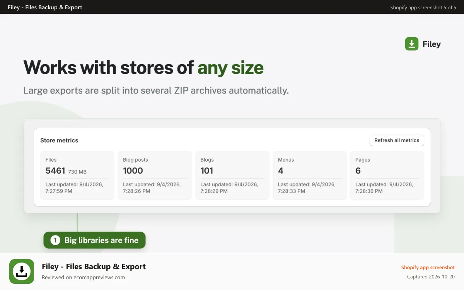Click the green Filey download logo icon
The height and width of the screenshot is (290, 464).
pyautogui.click(x=412, y=44)
